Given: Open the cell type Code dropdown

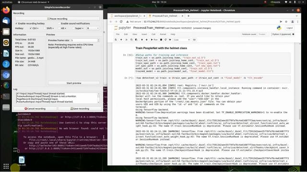Looking at the screenshot, I should tap(182, 40).
